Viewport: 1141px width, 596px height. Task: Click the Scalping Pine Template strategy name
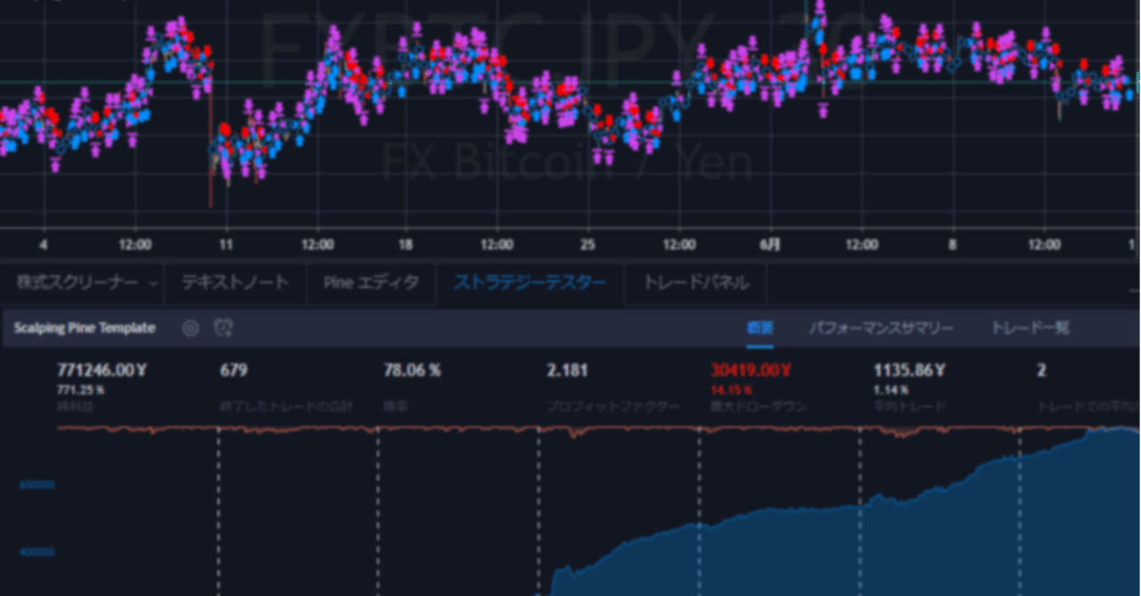click(85, 328)
